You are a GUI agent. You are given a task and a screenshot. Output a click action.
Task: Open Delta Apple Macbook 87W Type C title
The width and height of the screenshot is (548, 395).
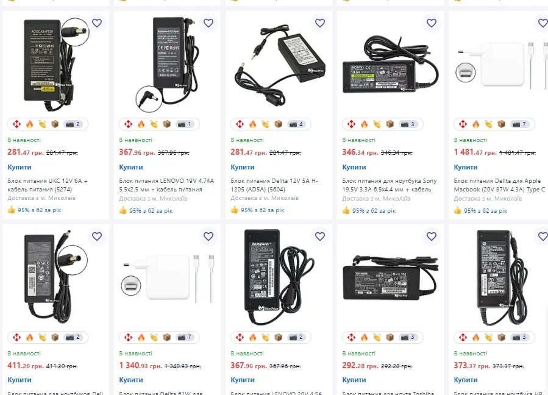click(x=499, y=185)
